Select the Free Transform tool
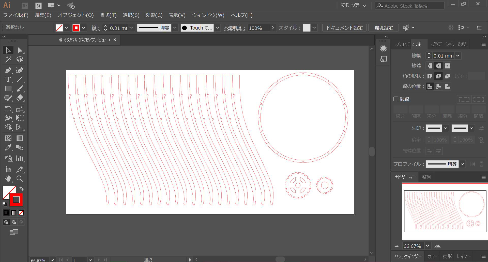 tap(20, 118)
